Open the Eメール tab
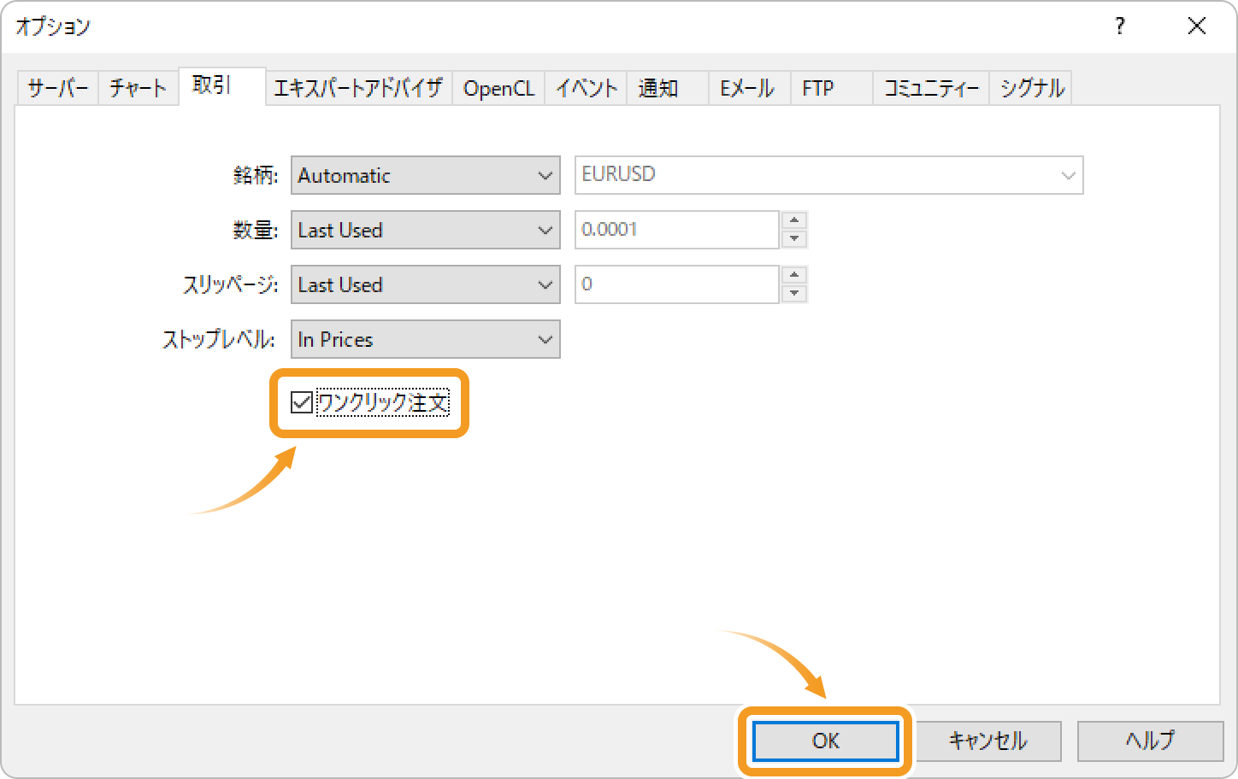Viewport: 1238px width, 779px height. pyautogui.click(x=750, y=88)
